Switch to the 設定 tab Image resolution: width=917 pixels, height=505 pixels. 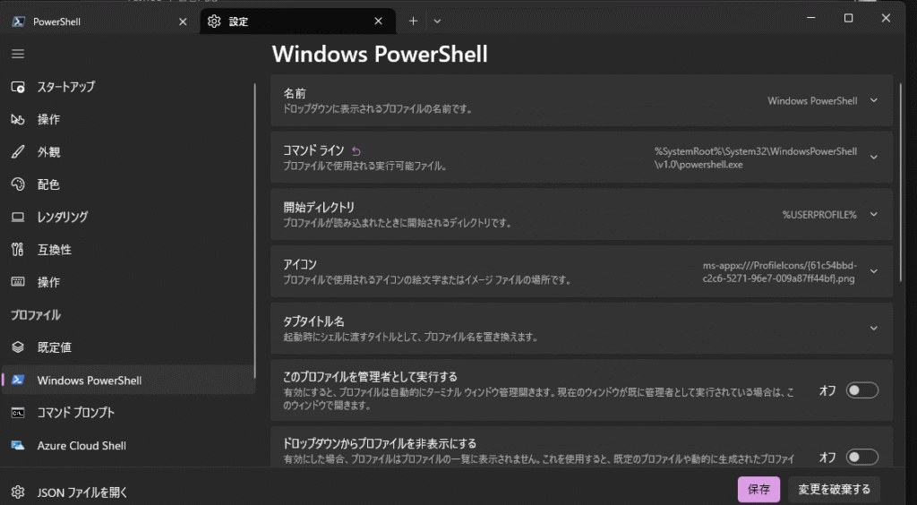297,21
